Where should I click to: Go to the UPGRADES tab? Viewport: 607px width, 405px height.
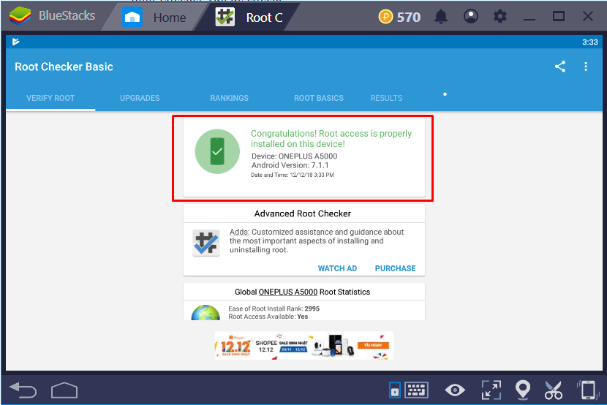click(x=140, y=98)
